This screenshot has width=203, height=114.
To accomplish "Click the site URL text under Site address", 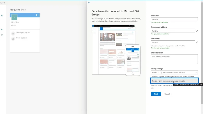I will 168,46.
